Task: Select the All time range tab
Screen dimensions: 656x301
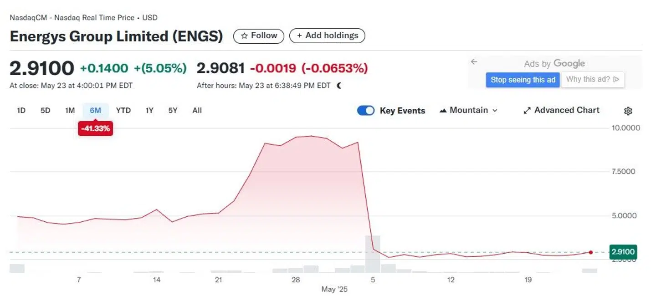Action: point(197,111)
